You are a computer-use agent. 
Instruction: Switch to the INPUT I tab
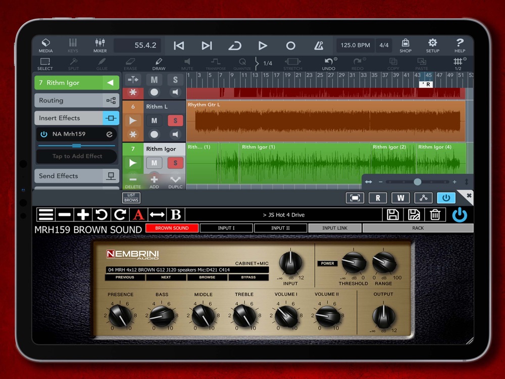click(x=226, y=228)
